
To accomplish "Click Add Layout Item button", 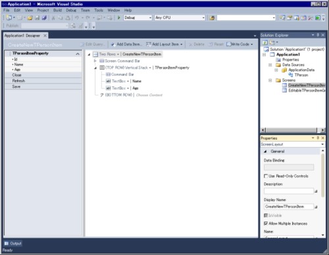I will coord(164,44).
